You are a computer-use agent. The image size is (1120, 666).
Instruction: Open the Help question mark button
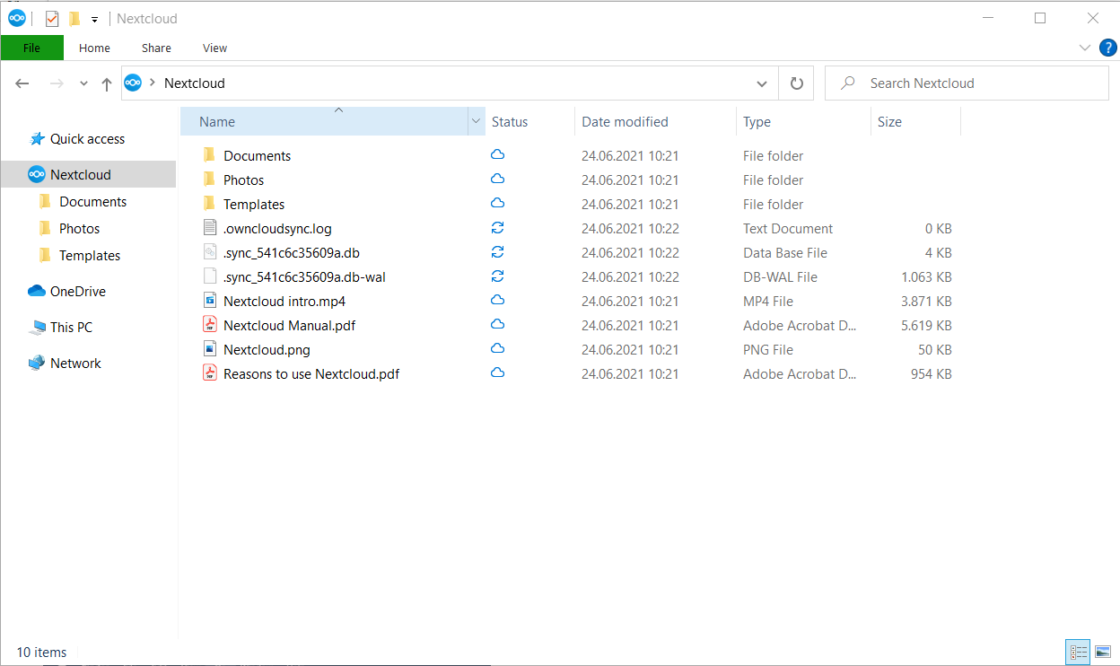tap(1107, 48)
